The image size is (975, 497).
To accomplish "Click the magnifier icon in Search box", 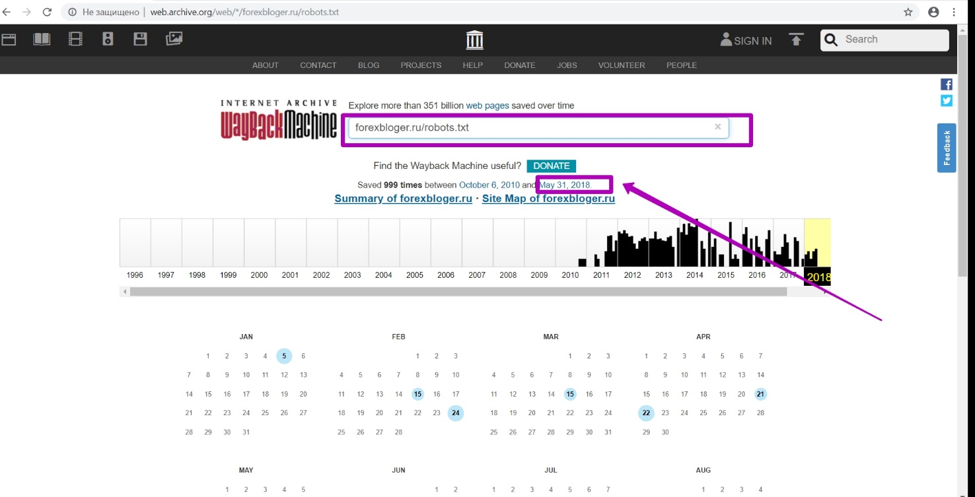I will click(x=832, y=40).
